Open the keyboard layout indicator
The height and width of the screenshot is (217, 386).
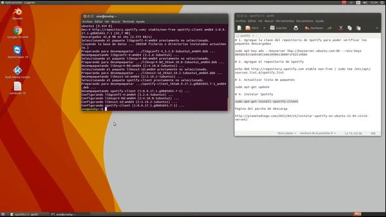(358, 2)
